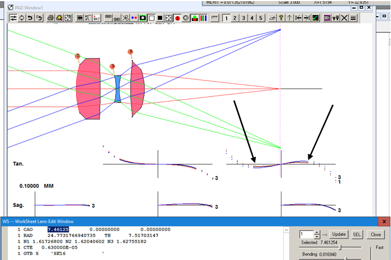Click the multiple-undo icon with small circles
Screen dimensions: 391x260
tap(39, 18)
